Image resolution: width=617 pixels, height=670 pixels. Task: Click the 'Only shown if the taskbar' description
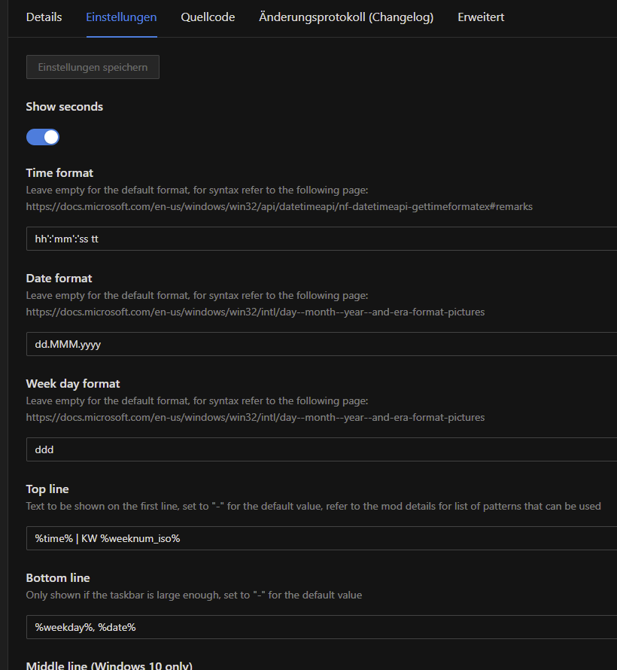(194, 595)
